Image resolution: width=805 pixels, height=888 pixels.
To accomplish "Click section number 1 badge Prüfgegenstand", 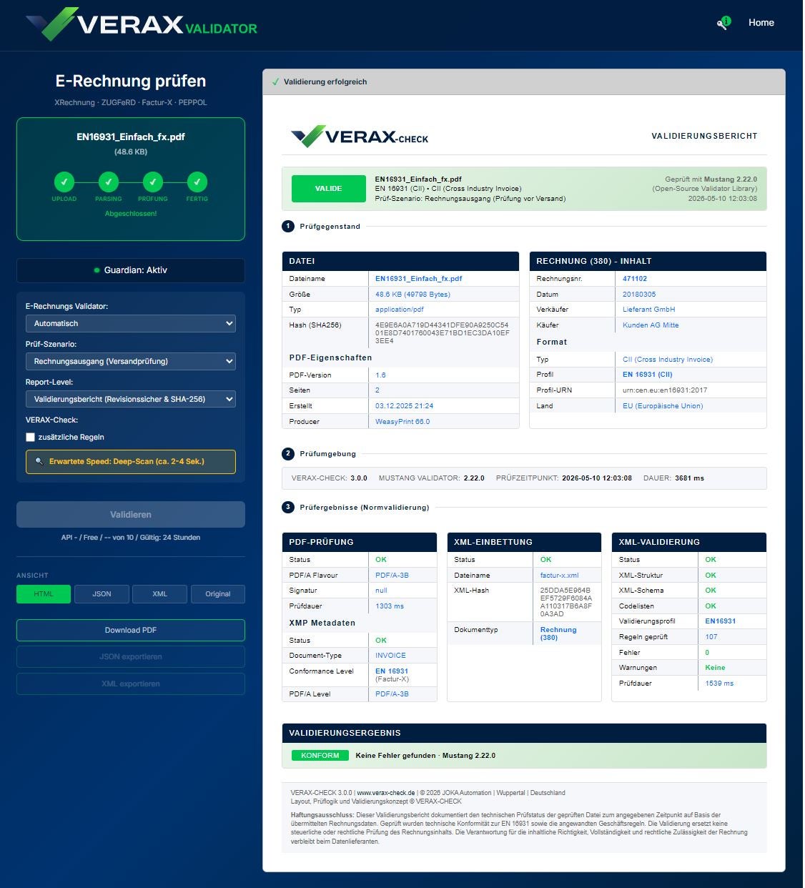I will [x=288, y=226].
